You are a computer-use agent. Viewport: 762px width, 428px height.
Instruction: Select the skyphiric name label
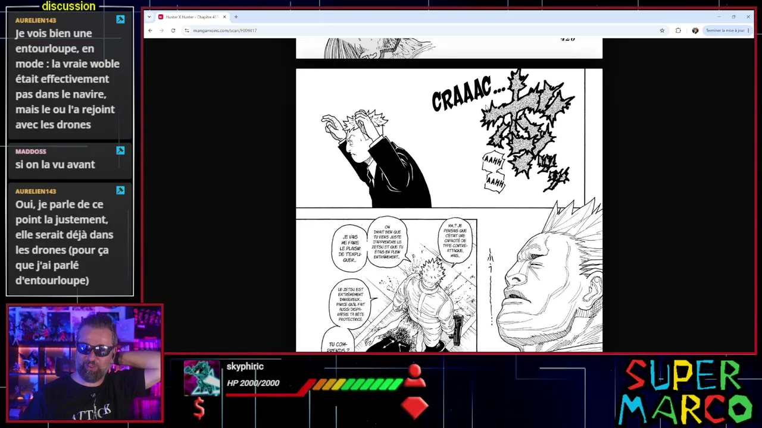click(x=245, y=367)
